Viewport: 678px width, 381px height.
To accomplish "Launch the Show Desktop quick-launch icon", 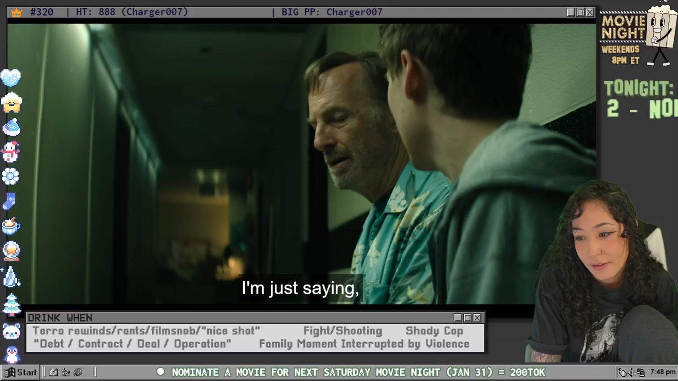I will pyautogui.click(x=54, y=372).
